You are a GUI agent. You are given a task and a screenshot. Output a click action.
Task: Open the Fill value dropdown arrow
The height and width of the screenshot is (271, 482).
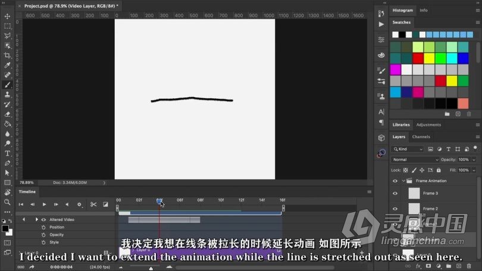coord(474,170)
